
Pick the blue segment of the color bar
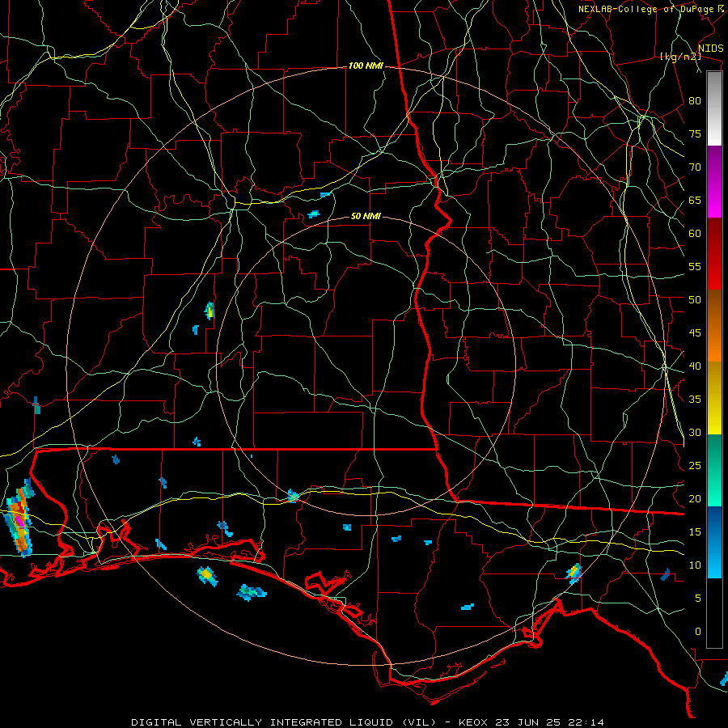pos(714,542)
